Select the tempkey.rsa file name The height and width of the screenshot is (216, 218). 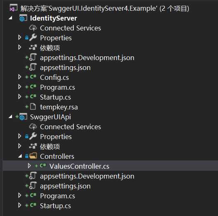point(59,107)
